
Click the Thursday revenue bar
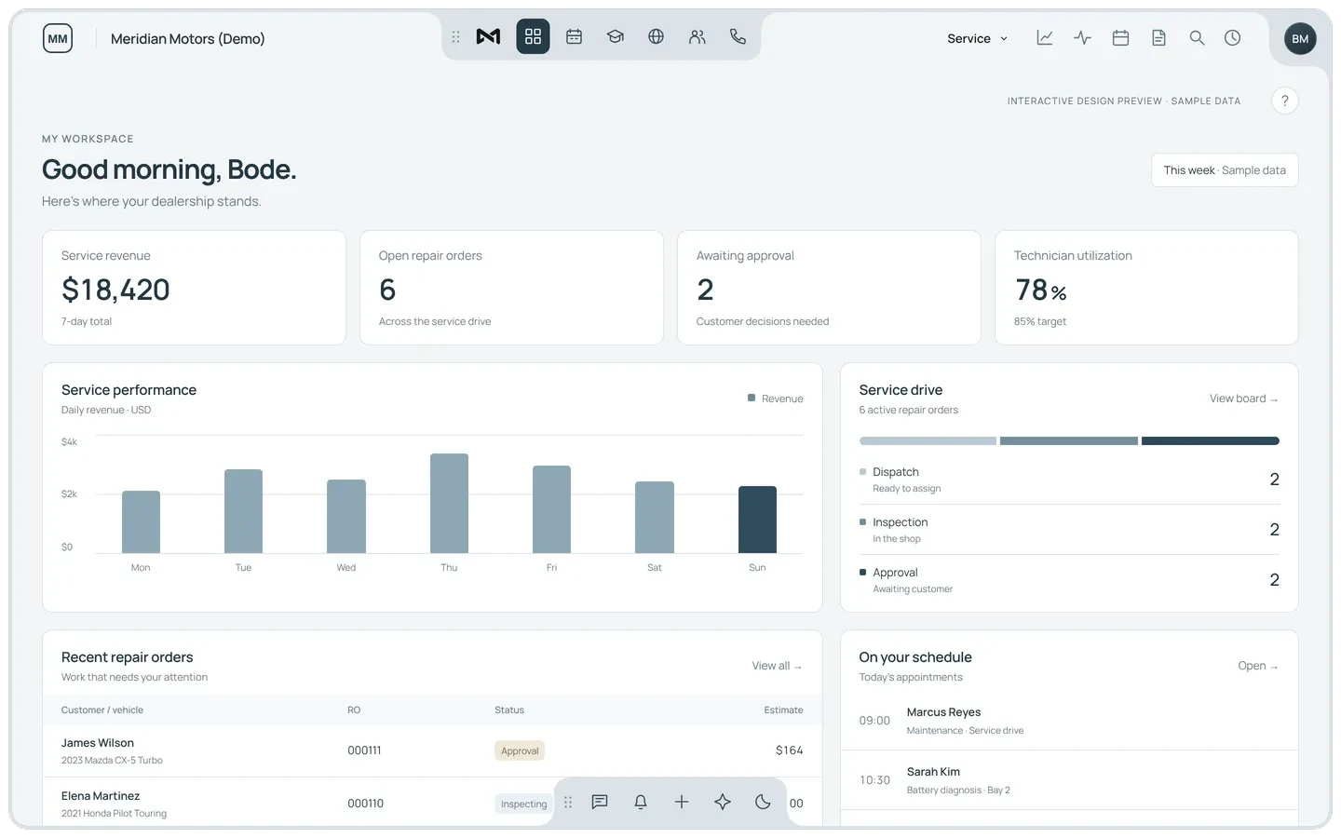449,504
